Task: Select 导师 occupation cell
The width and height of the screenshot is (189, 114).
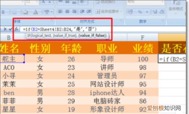Action: click(107, 59)
